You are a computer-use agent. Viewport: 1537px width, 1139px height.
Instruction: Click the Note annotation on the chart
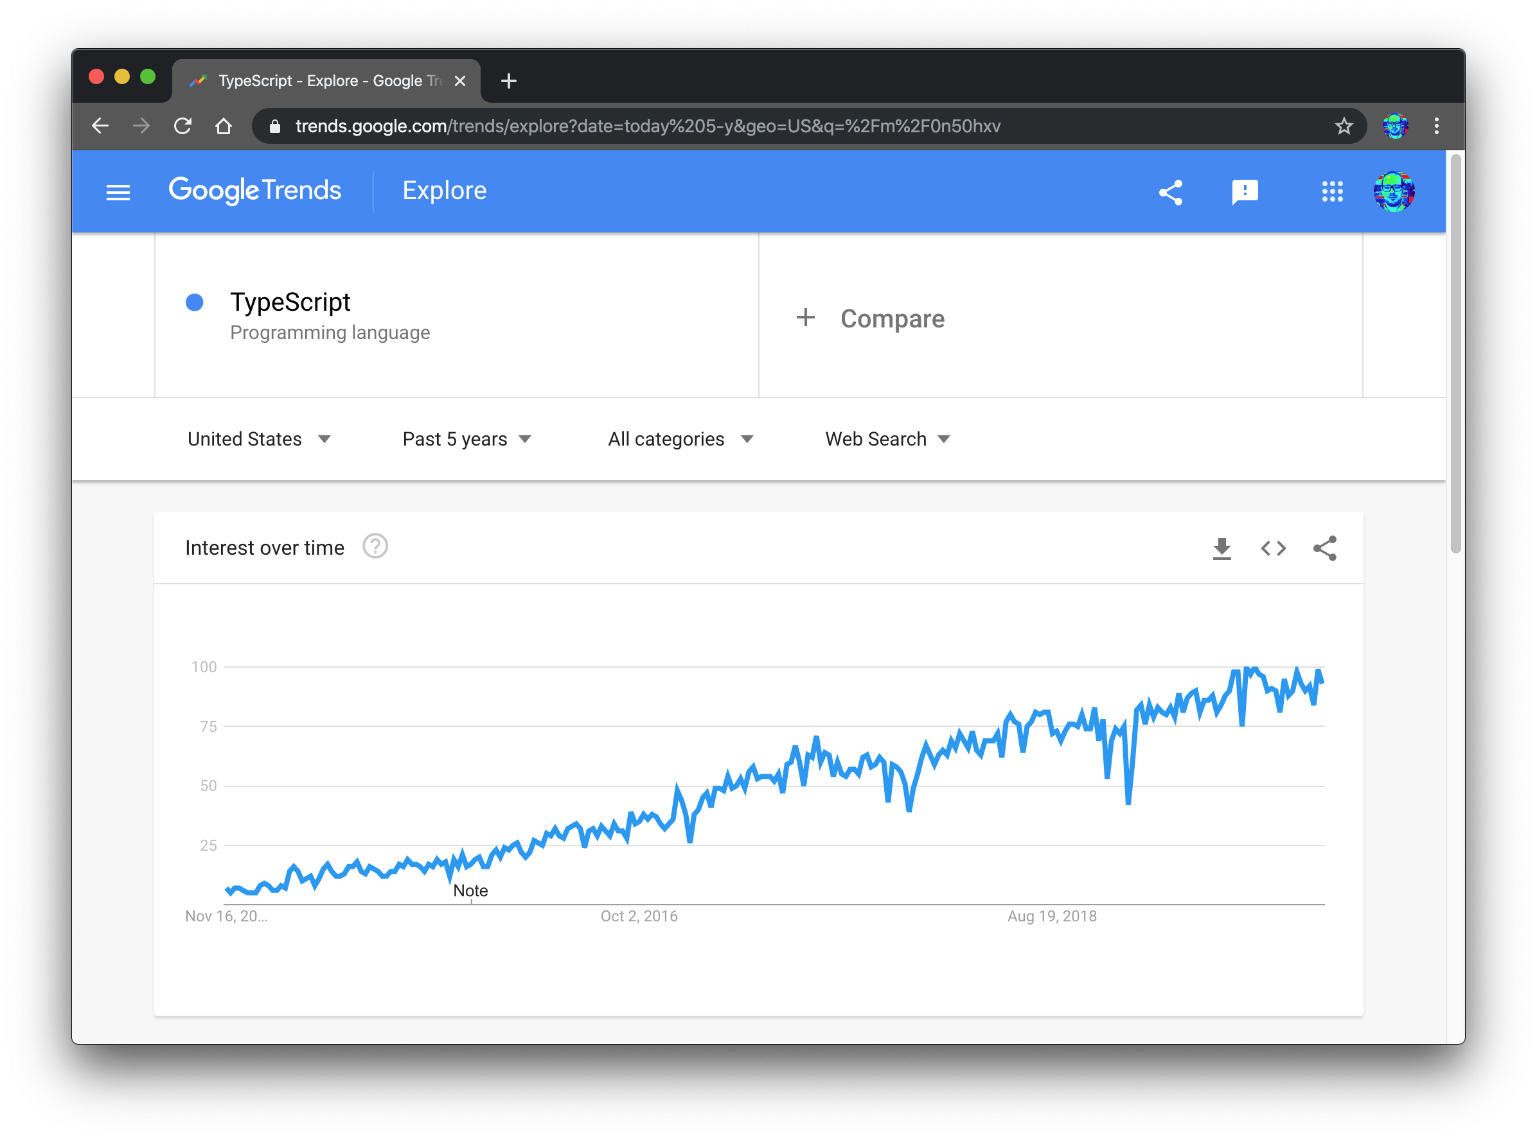coord(470,890)
